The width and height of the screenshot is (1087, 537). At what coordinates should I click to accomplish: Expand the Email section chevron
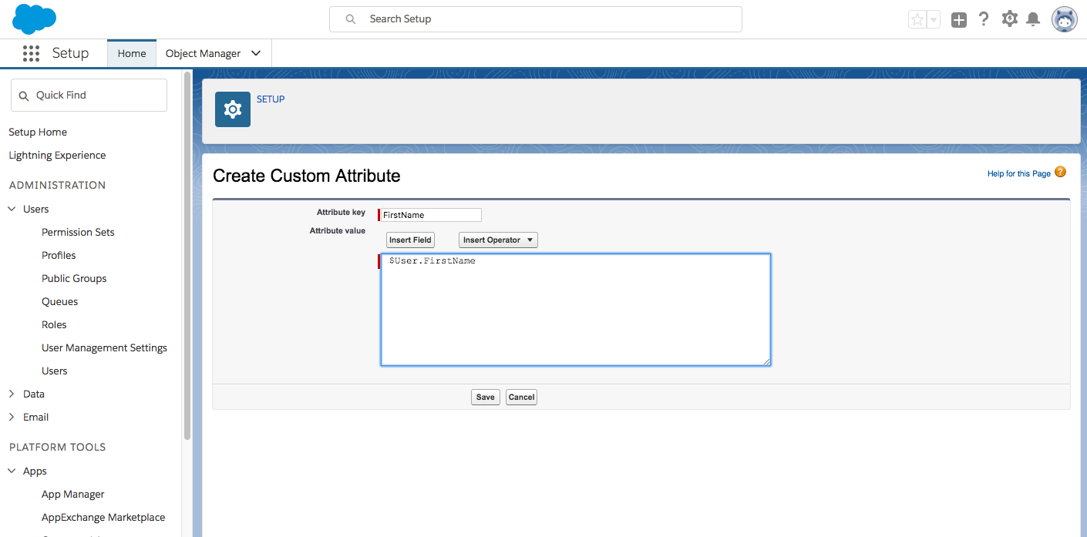click(12, 417)
